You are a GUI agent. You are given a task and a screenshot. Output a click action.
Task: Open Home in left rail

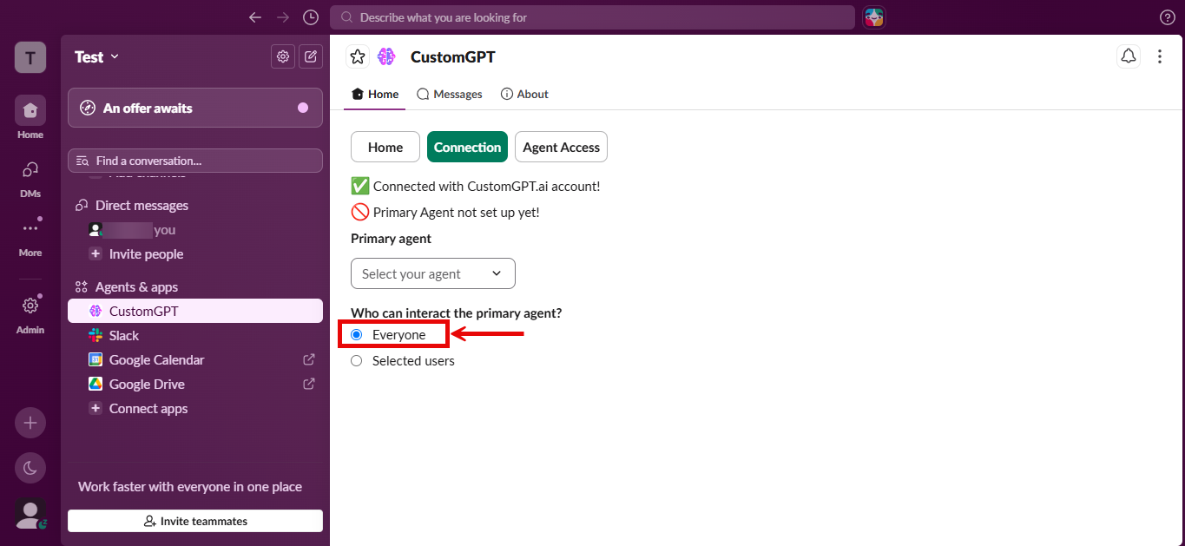pos(30,118)
